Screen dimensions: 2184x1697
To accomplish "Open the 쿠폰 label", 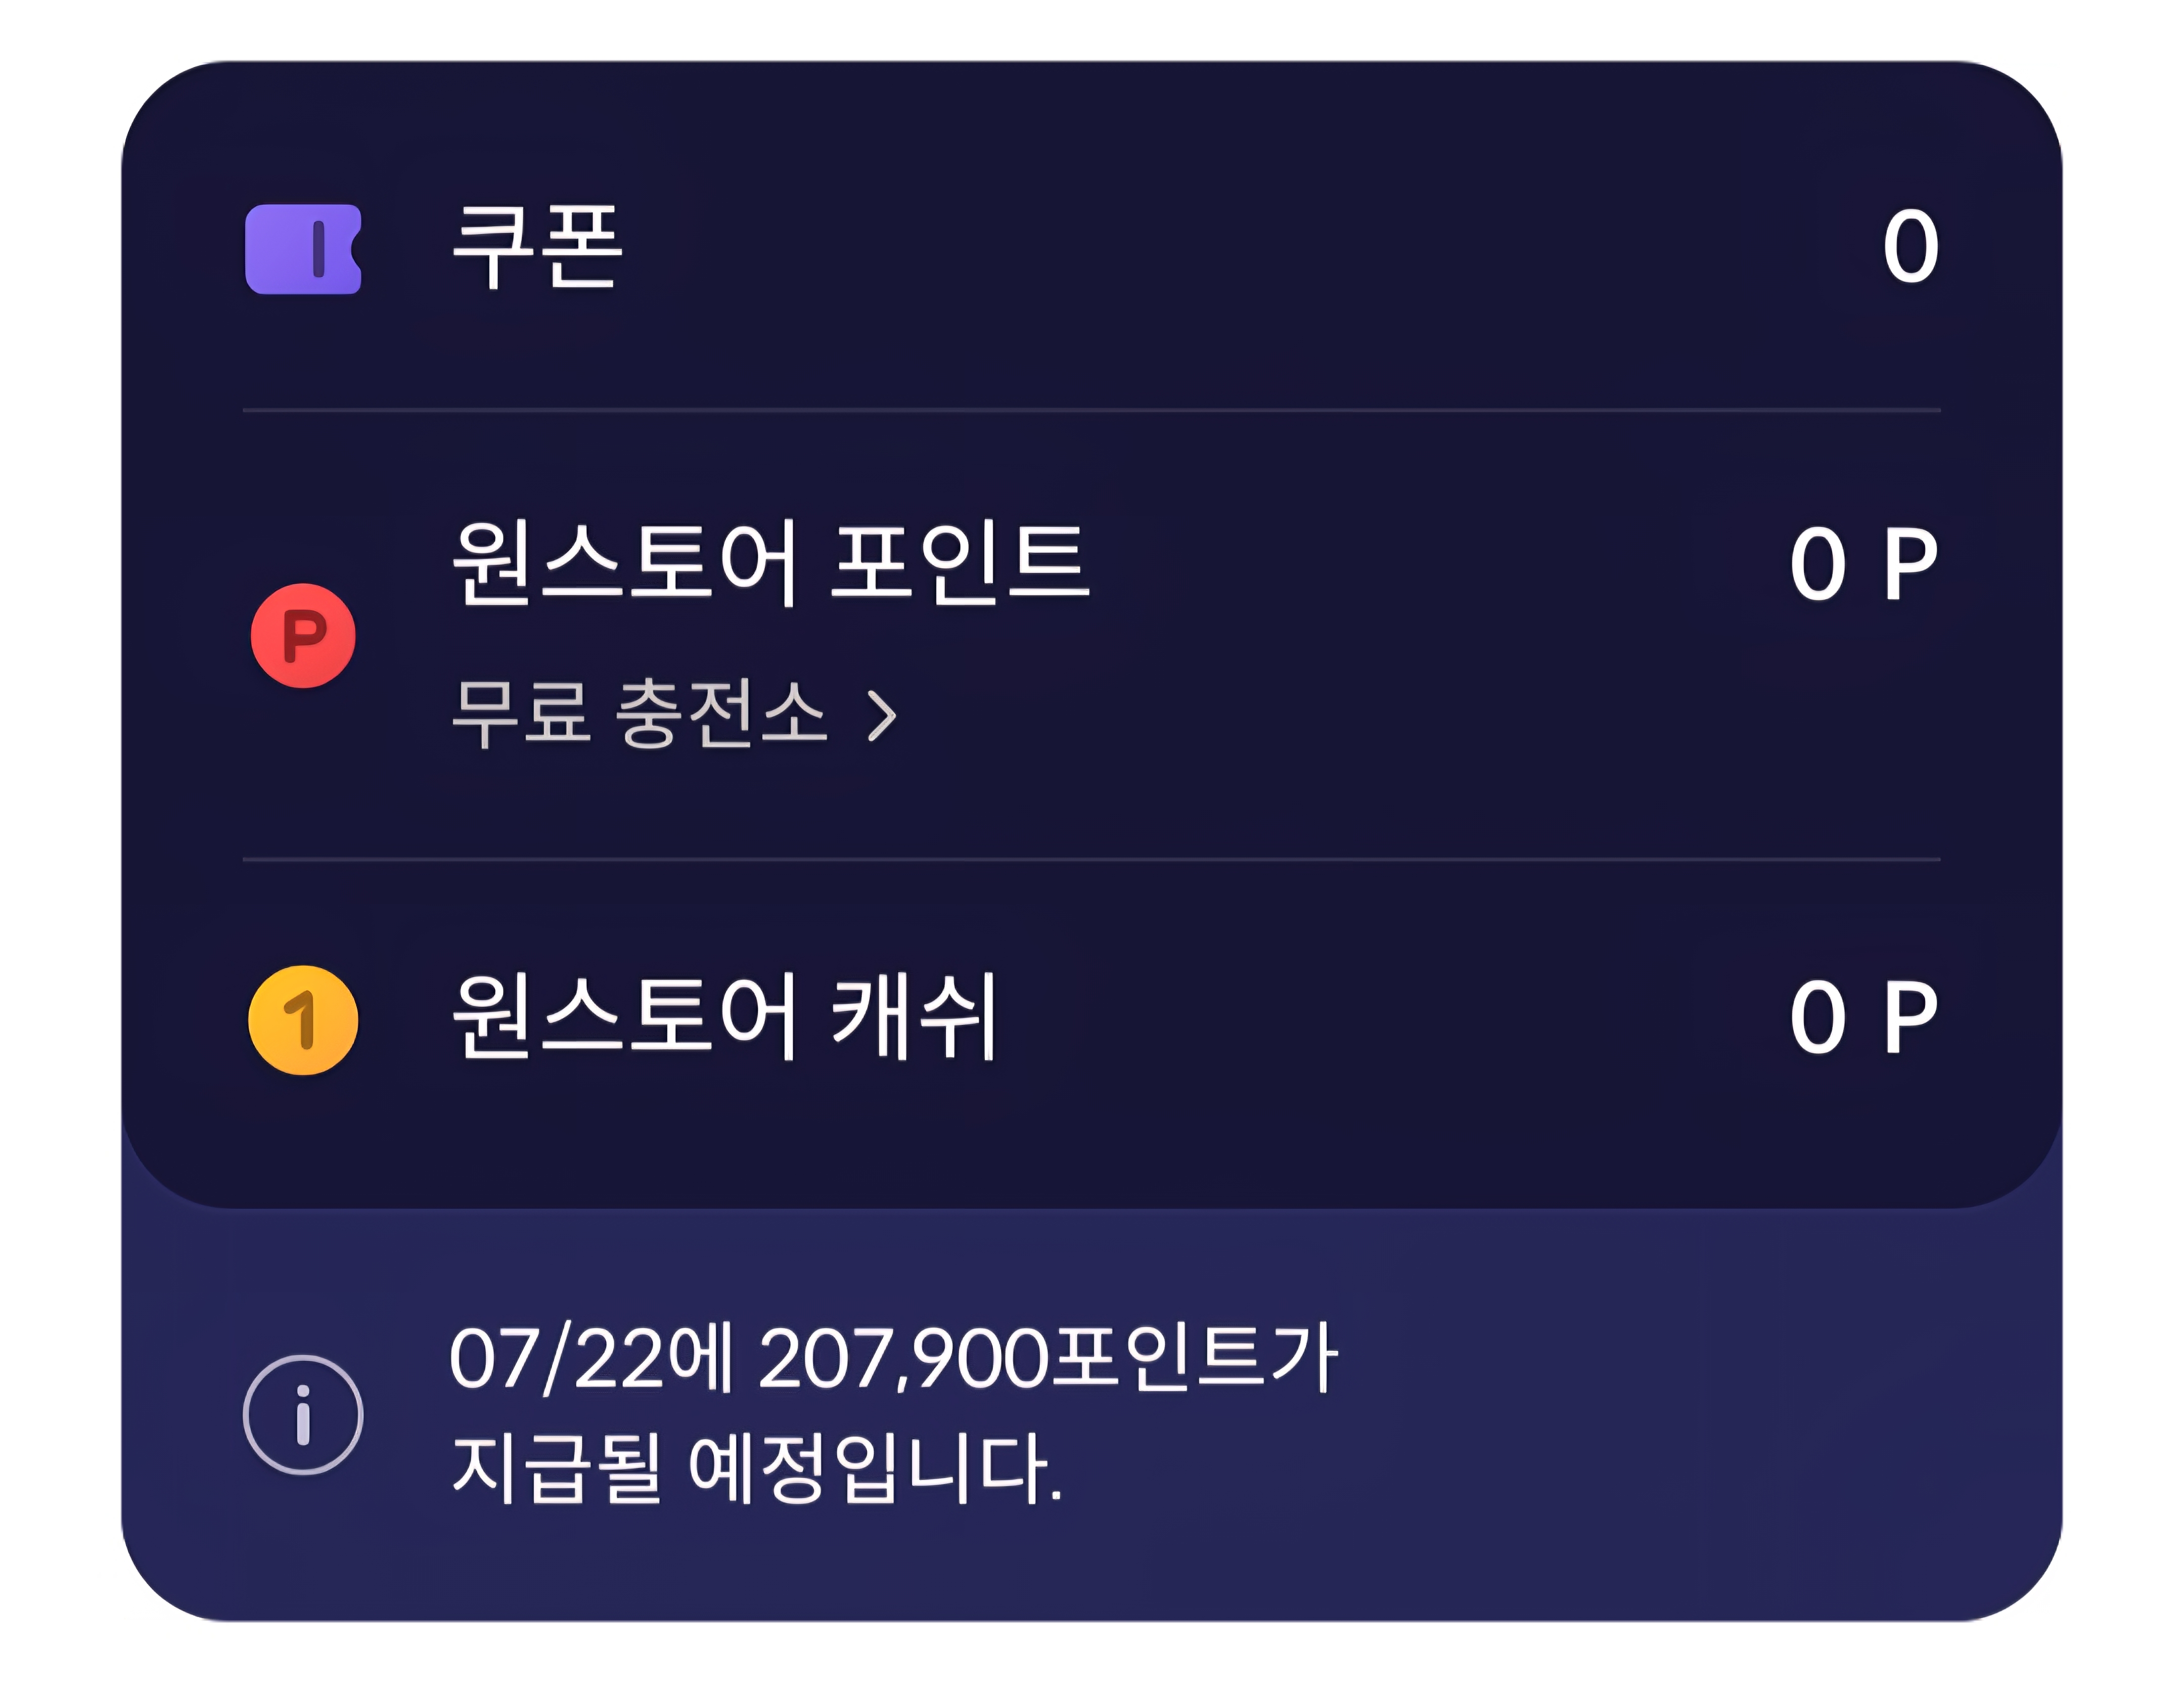I will 538,247.
